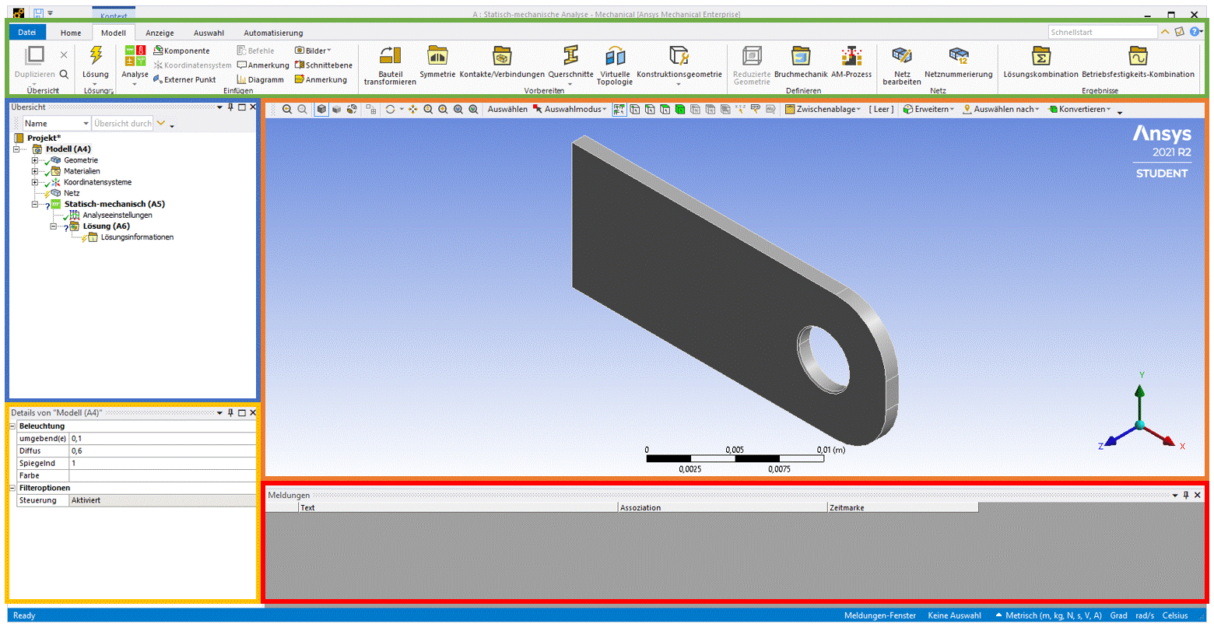Switch to the Anzeige ribbon tab
Viewport: 1214px width, 631px height.
160,33
